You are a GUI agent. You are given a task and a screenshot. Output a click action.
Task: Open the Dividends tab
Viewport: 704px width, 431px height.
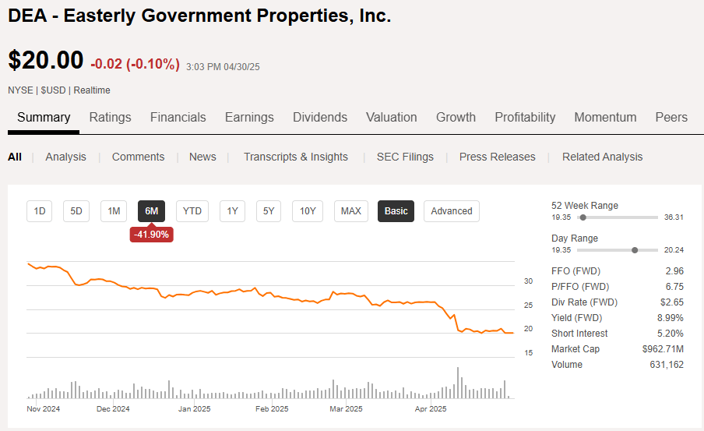320,118
